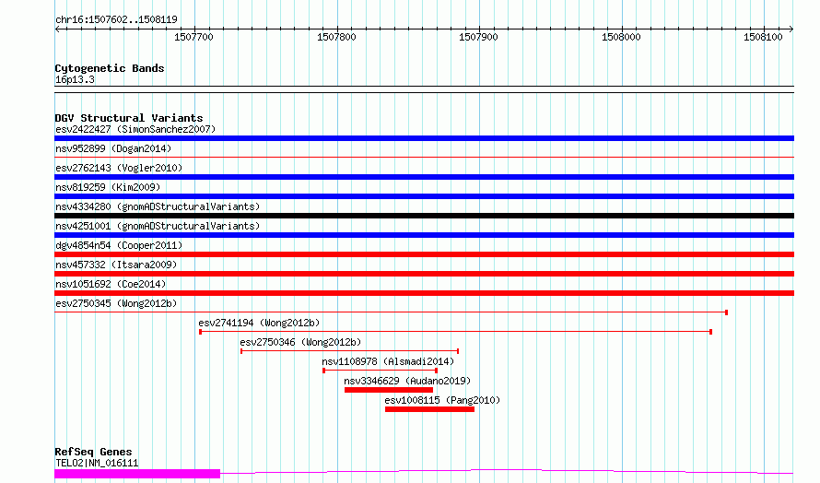Open the nsv457332 (Itsara2009) red bar
Viewport: 820px width, 483px height.
pyautogui.click(x=424, y=274)
